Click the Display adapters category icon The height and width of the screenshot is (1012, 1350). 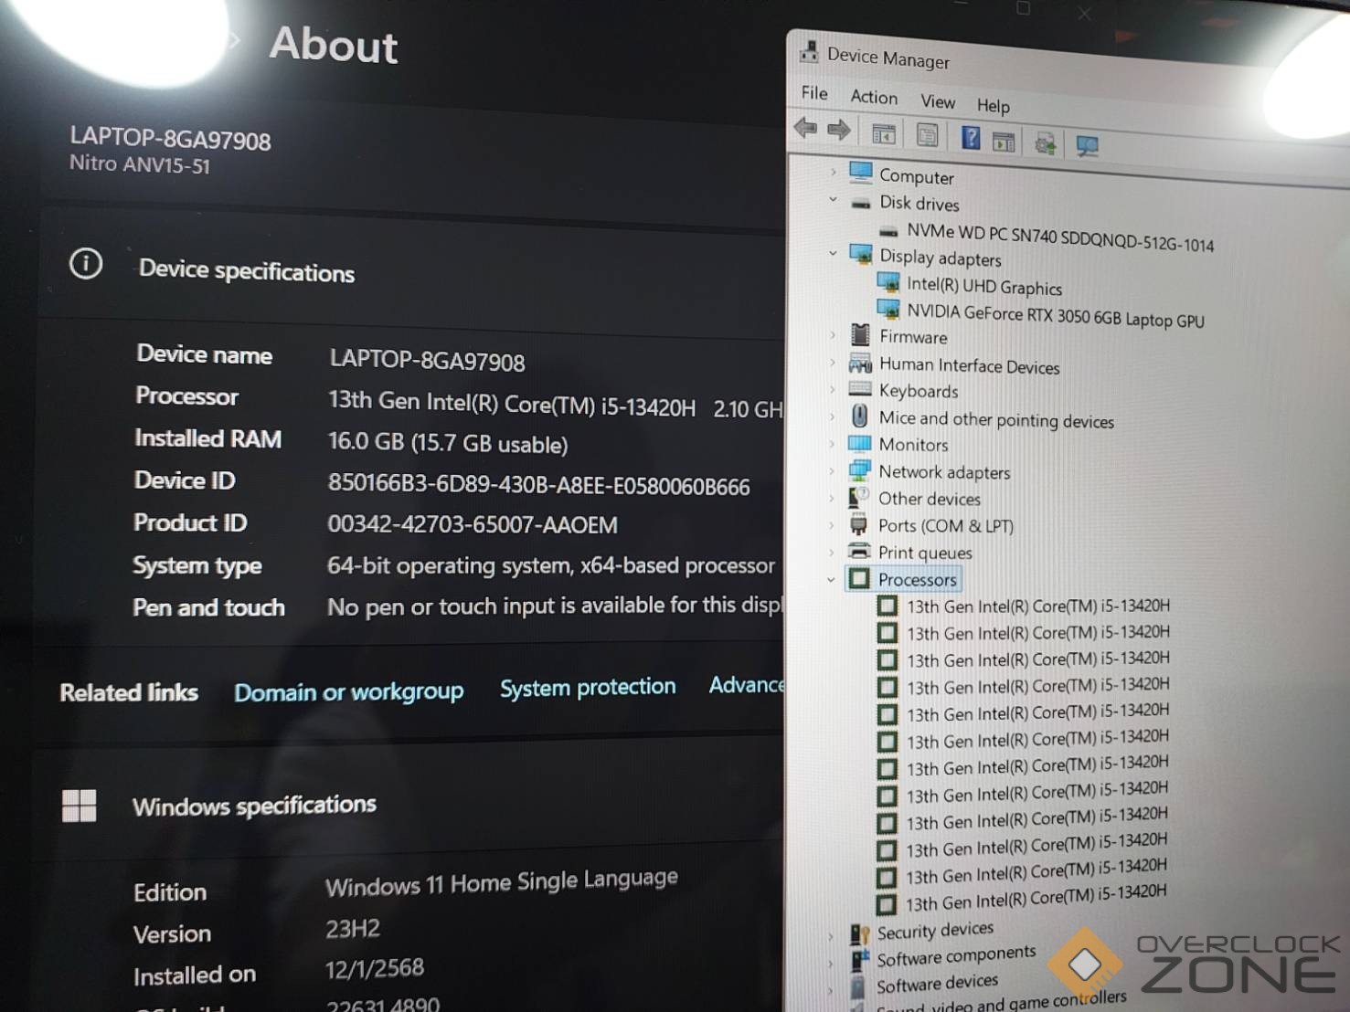(860, 254)
